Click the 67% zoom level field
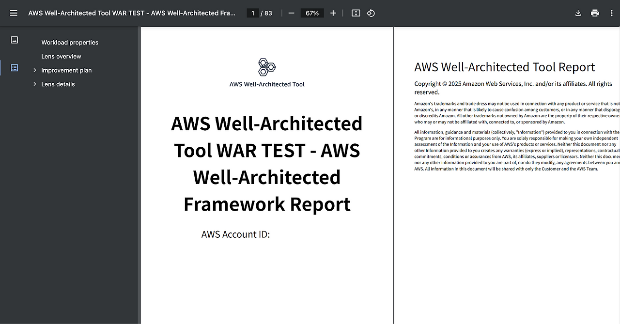 (312, 13)
